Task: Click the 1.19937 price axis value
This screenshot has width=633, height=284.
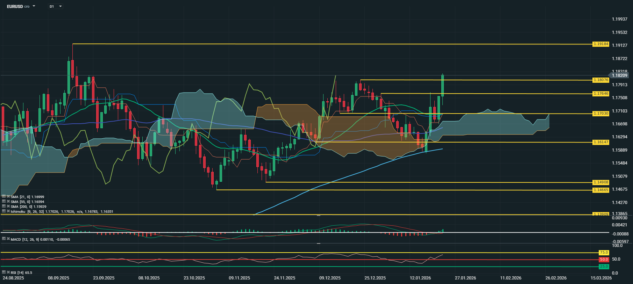Action: (x=620, y=19)
